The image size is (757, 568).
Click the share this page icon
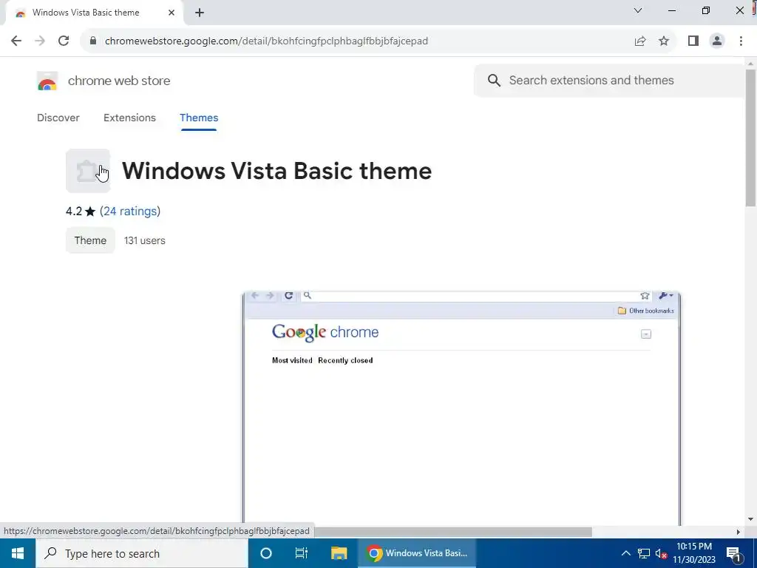[640, 41]
